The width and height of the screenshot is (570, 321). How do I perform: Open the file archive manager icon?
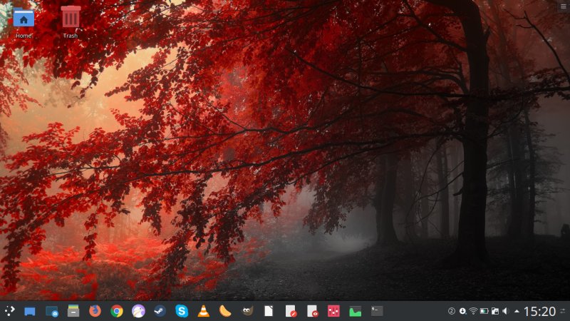[73, 311]
